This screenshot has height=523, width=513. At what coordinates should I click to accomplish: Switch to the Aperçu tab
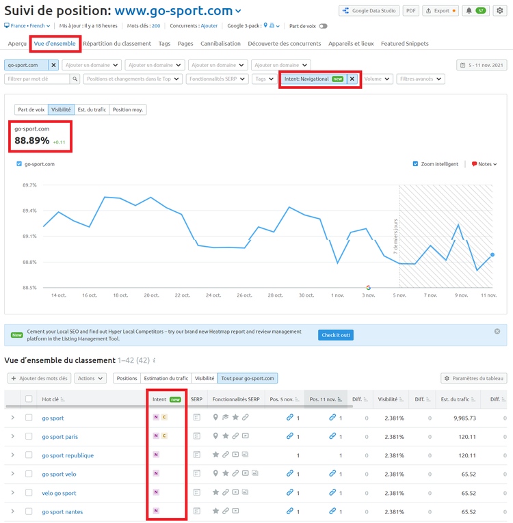(x=17, y=44)
